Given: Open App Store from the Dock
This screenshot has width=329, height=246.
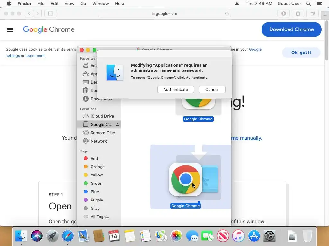Looking at the screenshot, I should pos(254,236).
